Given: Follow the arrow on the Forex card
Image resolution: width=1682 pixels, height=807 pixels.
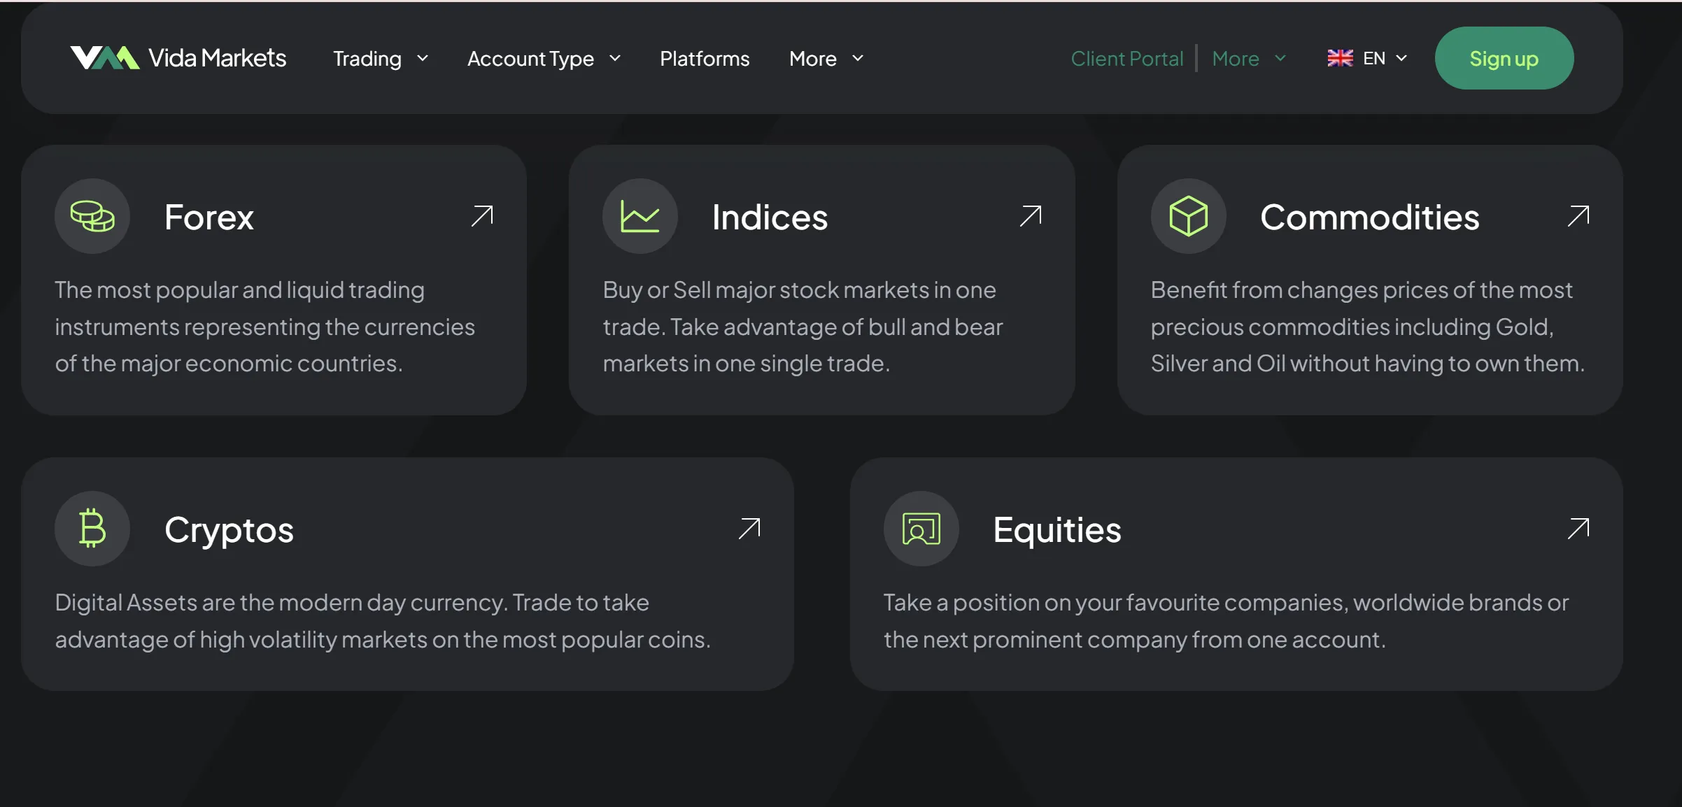Looking at the screenshot, I should 482,216.
